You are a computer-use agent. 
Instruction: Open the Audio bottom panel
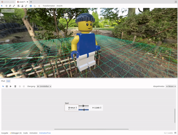[x=26, y=133]
